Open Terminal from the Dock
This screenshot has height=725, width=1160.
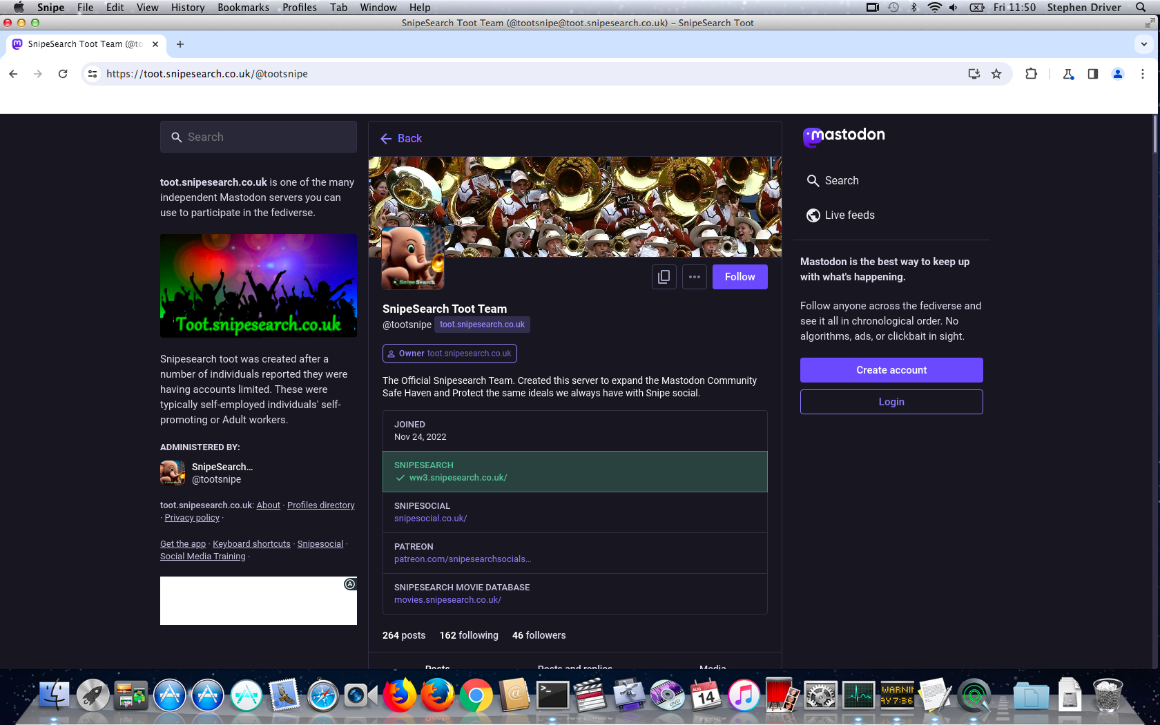click(553, 695)
